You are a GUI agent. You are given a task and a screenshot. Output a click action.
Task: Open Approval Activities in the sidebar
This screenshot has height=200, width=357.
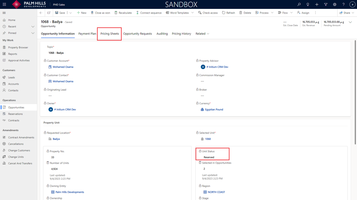click(18, 60)
